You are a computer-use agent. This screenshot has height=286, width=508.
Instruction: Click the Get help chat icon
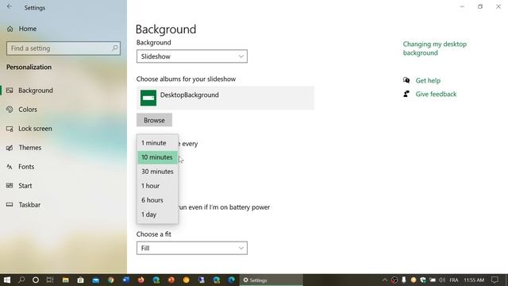[x=406, y=80]
